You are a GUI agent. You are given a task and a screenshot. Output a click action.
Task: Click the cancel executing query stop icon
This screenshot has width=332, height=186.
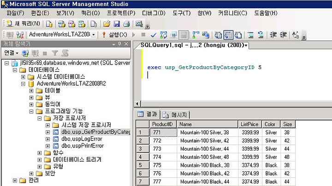click(143, 35)
